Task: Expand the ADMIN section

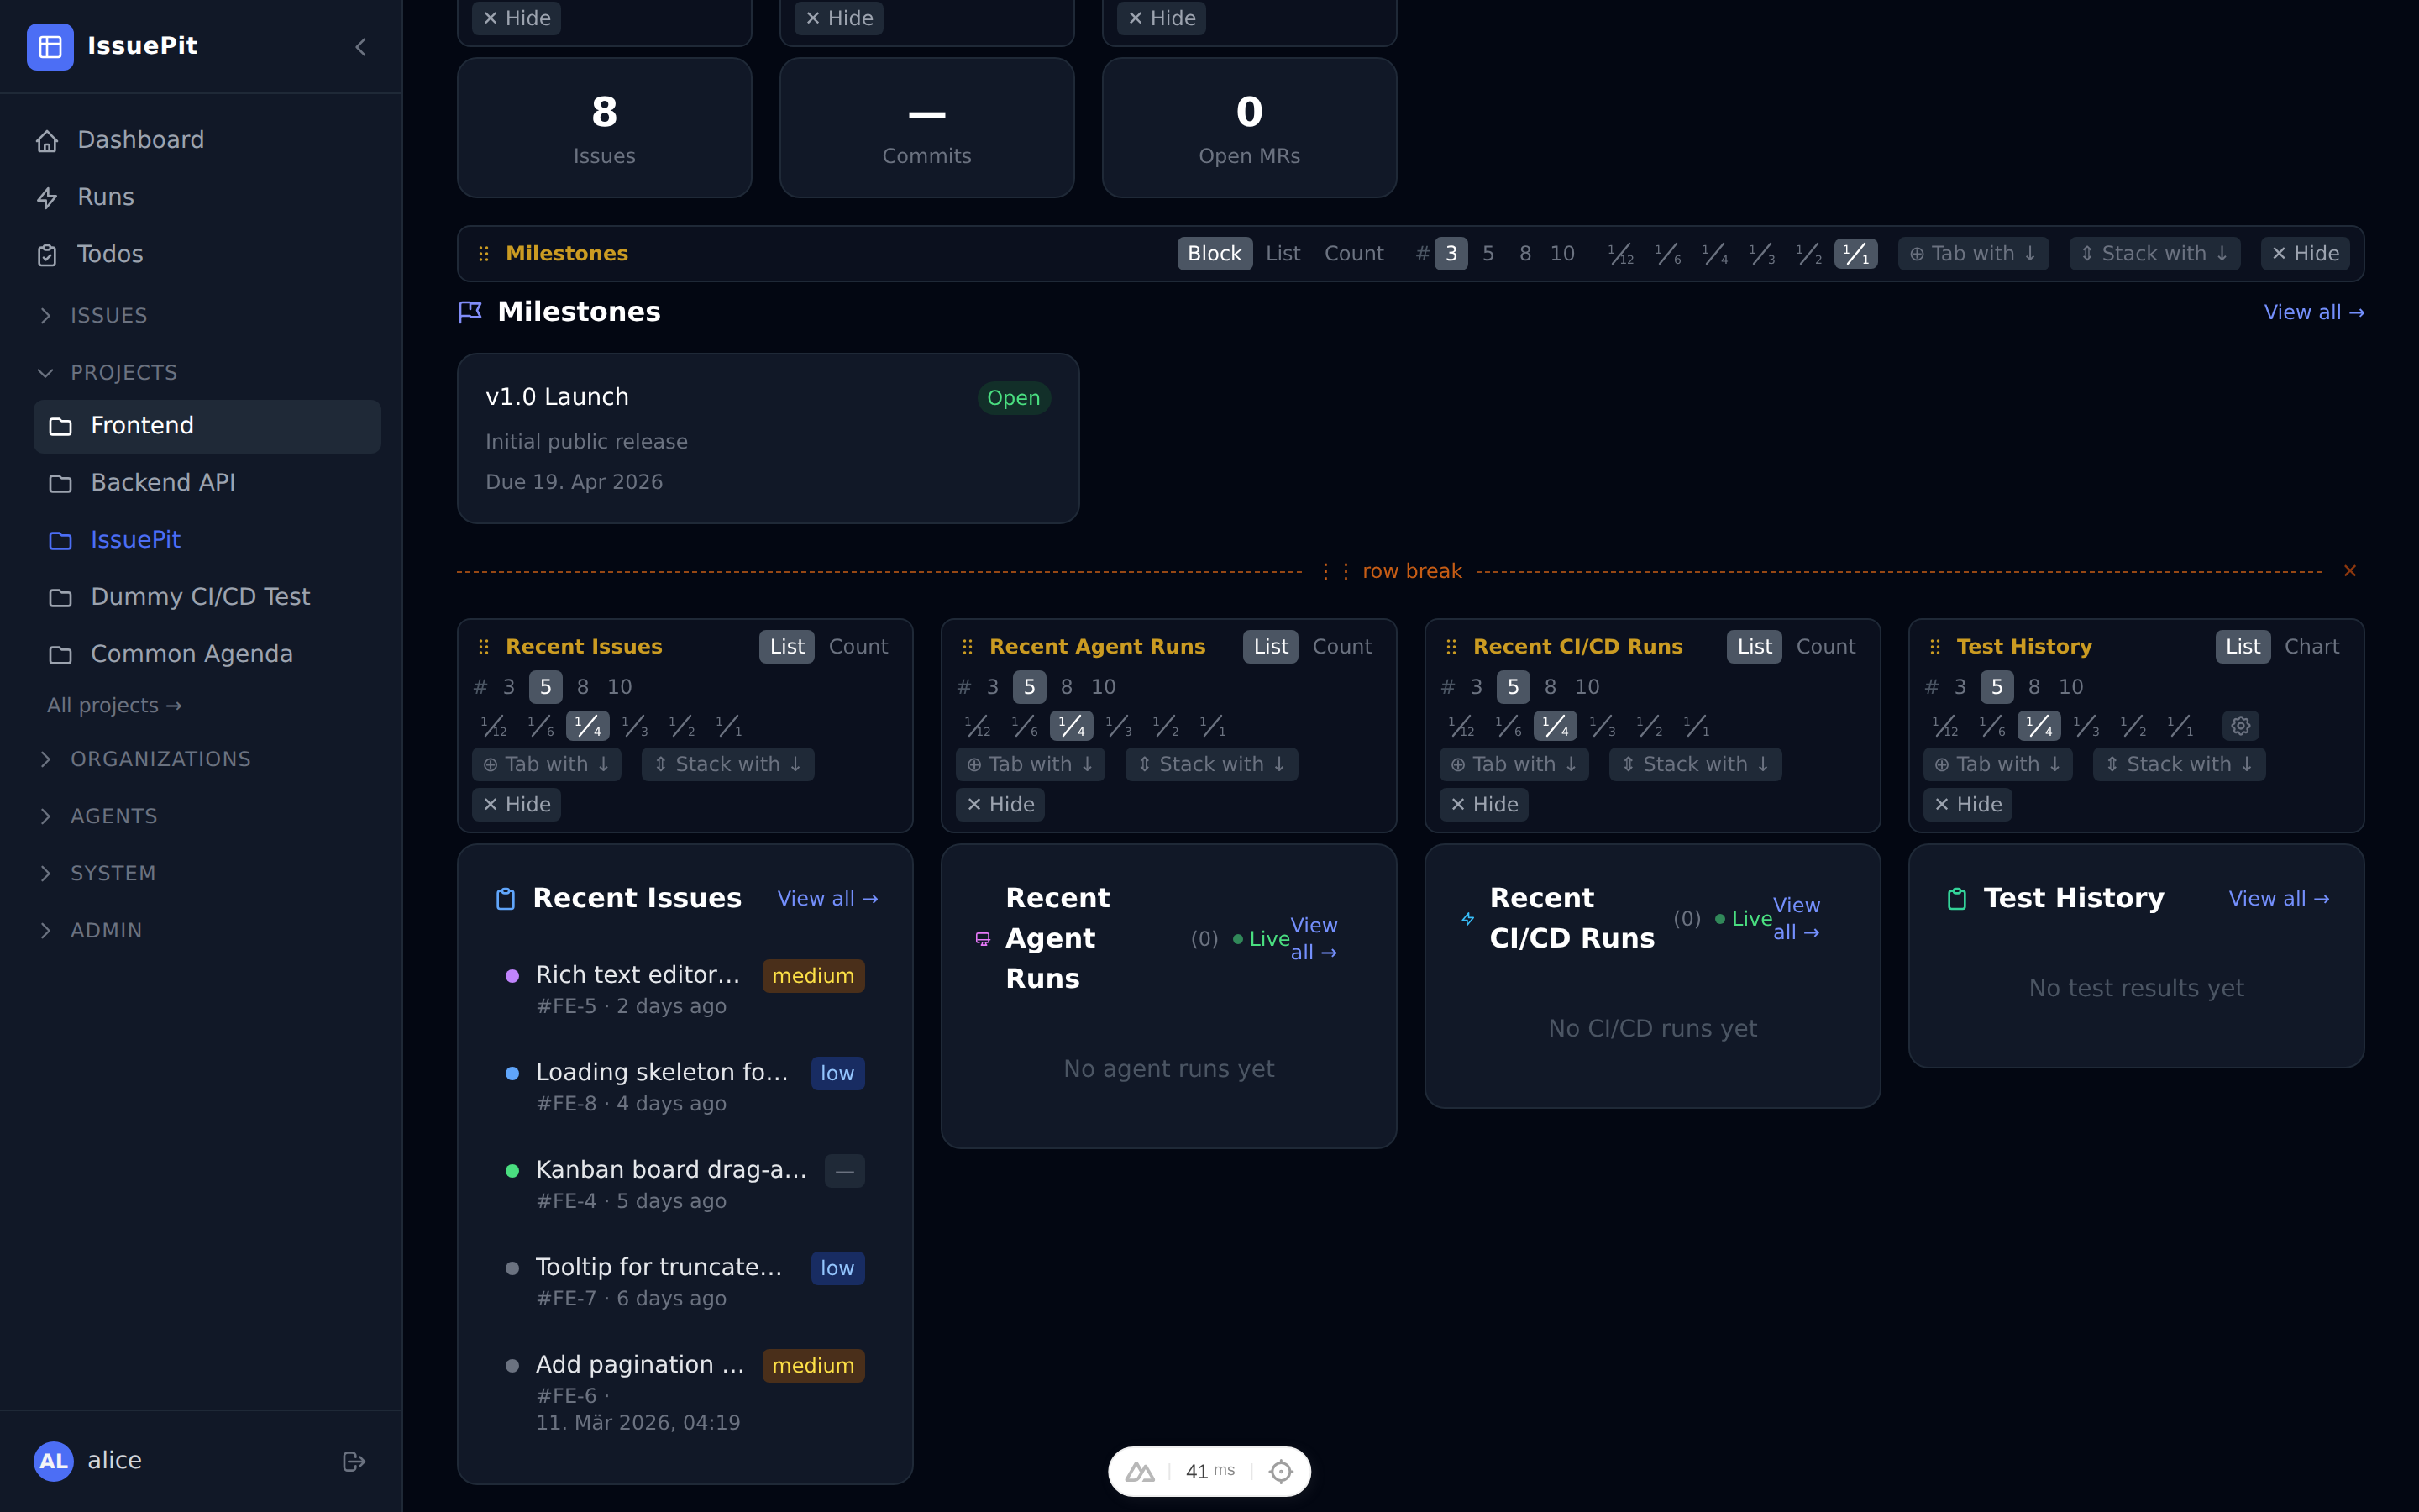Action: (x=105, y=930)
